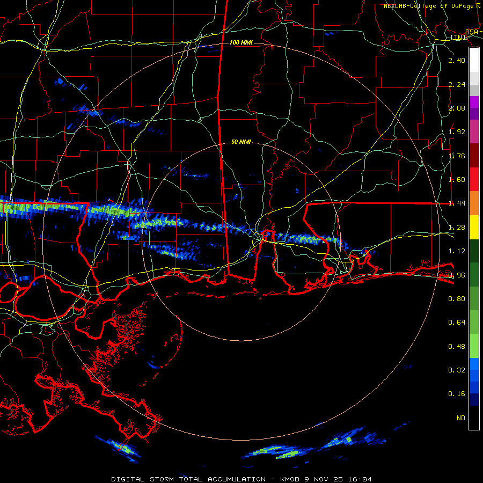
Task: Click the '0.80' legend value
Action: click(x=457, y=299)
